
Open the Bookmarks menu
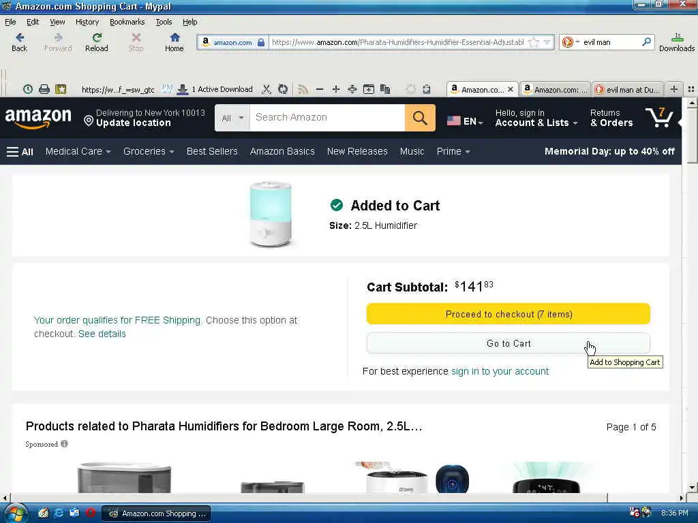coord(127,22)
